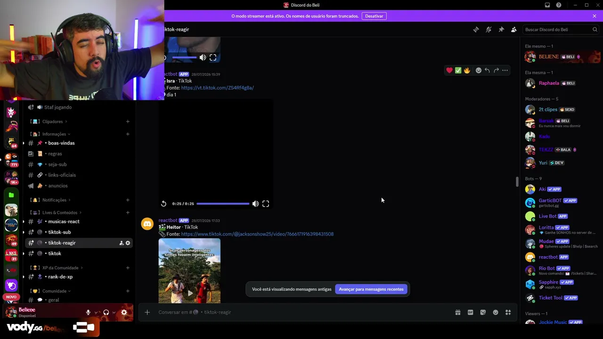Toggle headphone deafen in user panel
Viewport: 603px width, 339px height.
(x=106, y=312)
